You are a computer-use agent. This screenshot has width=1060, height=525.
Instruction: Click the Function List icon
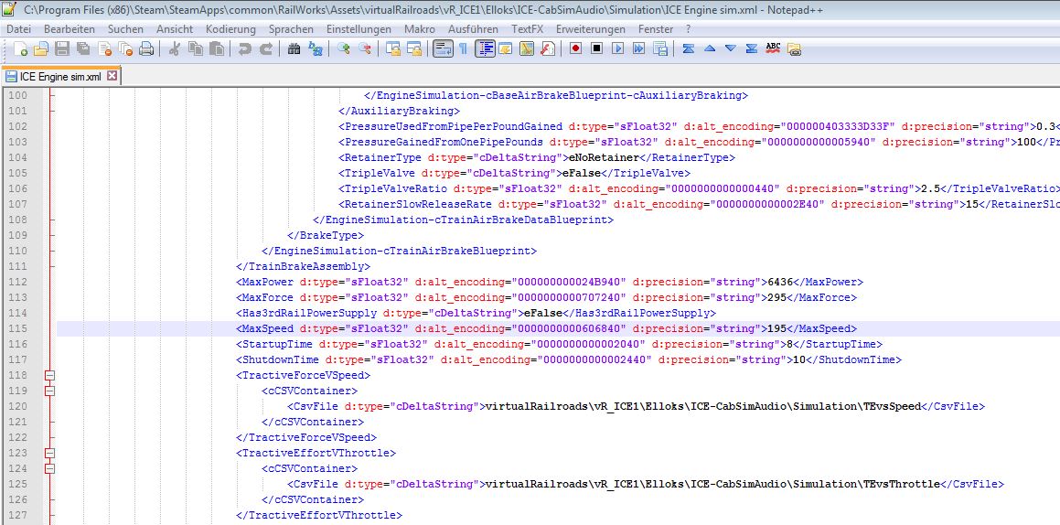548,48
